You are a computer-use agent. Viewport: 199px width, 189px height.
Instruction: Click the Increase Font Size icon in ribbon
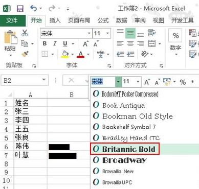click(x=85, y=44)
